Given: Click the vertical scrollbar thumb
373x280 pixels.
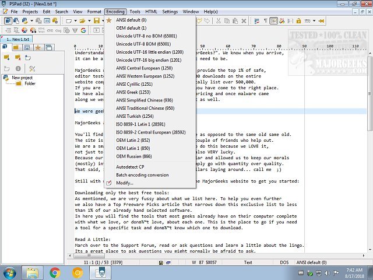Looking at the screenshot, I should (x=370, y=94).
